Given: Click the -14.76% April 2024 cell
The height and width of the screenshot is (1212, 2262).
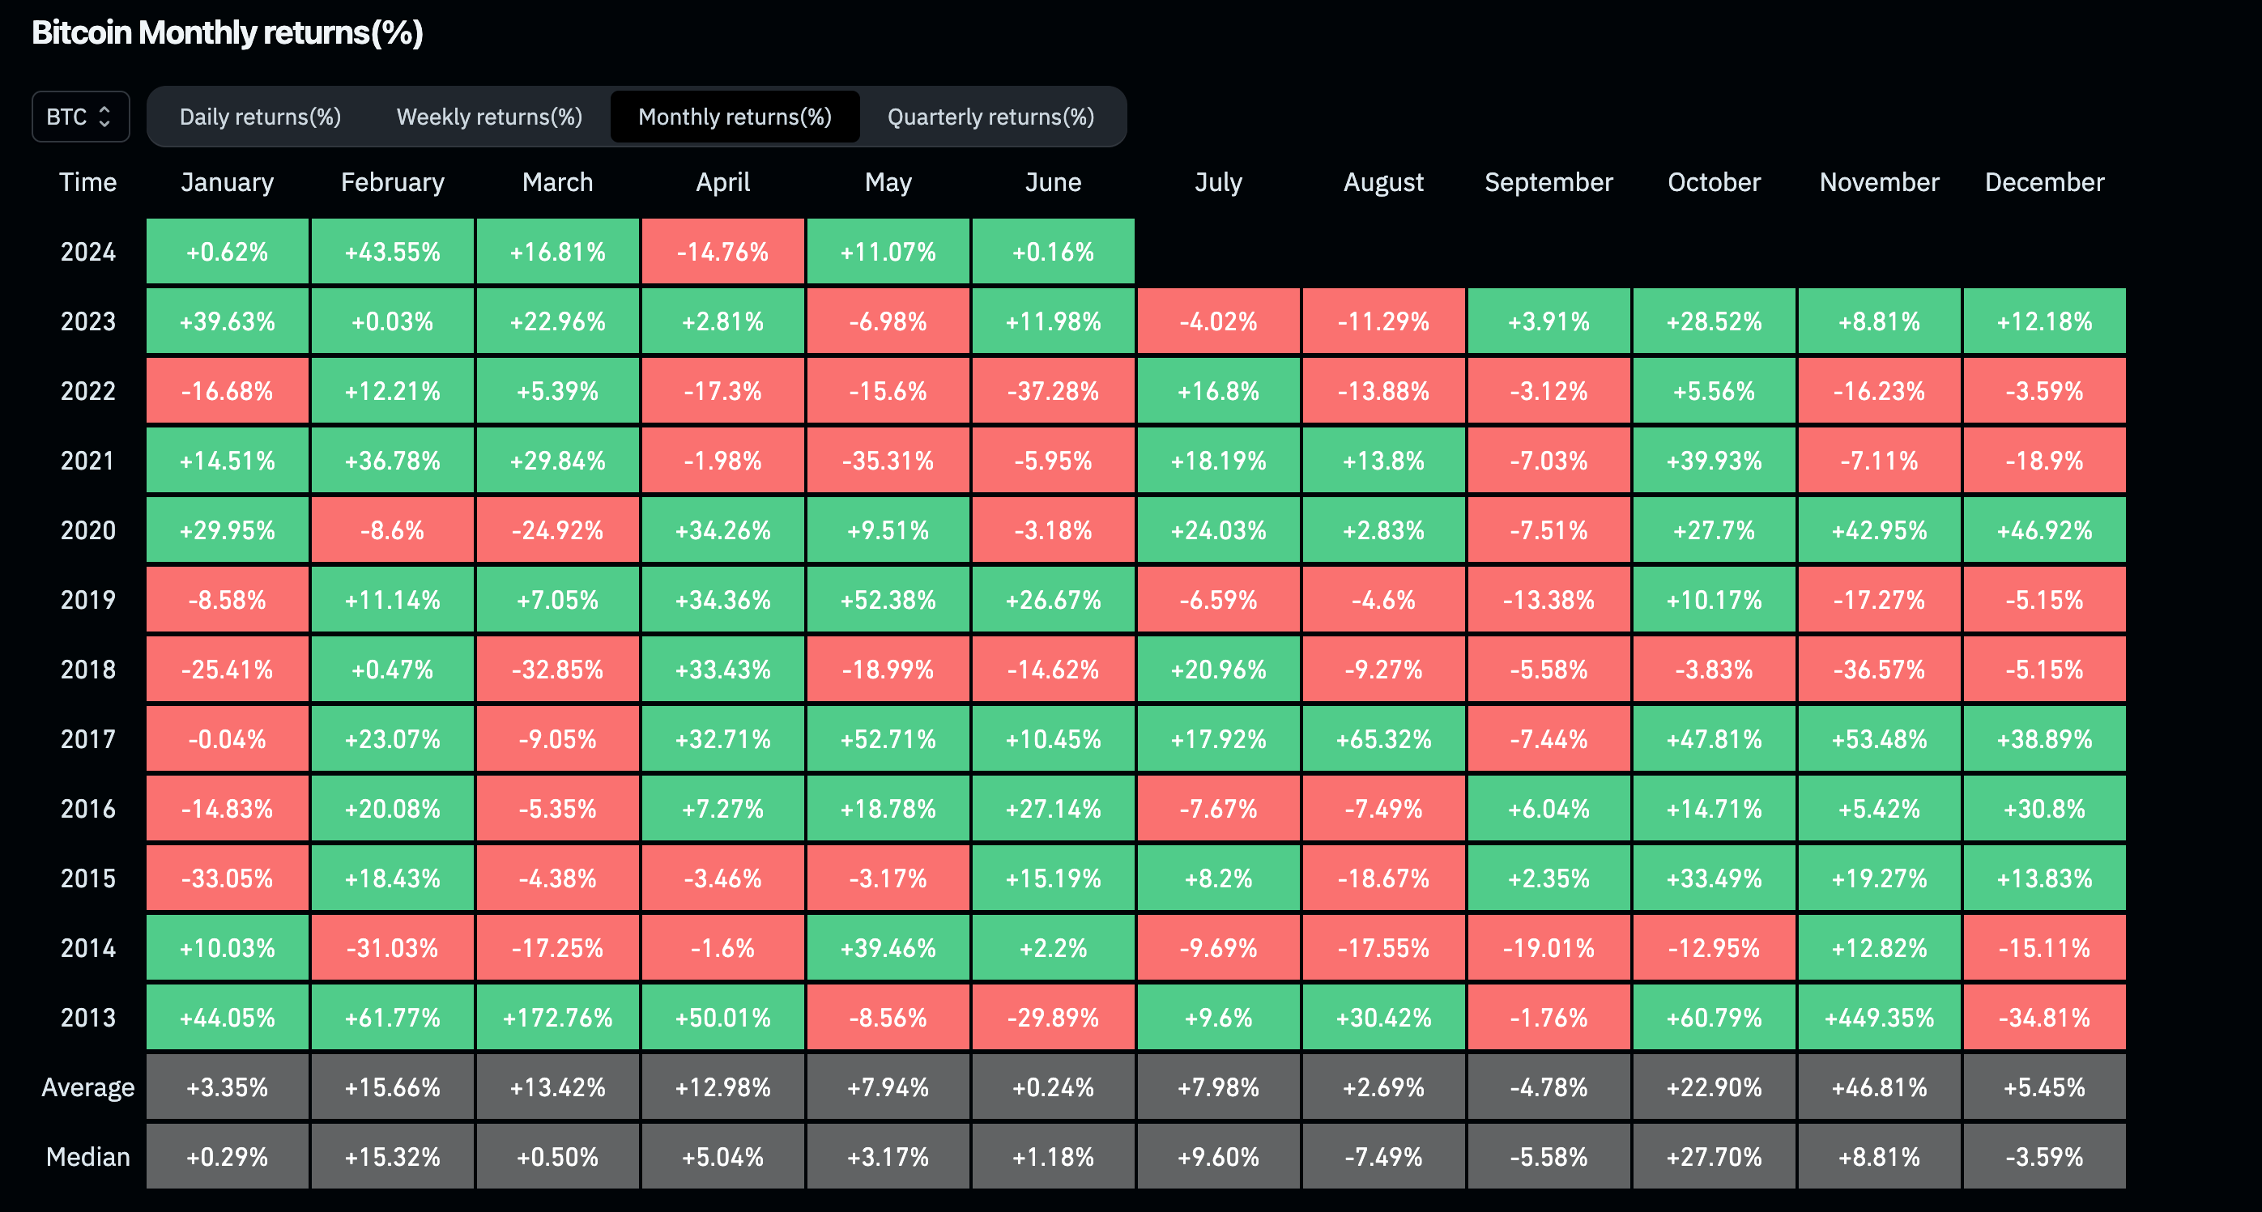Looking at the screenshot, I should 722,252.
